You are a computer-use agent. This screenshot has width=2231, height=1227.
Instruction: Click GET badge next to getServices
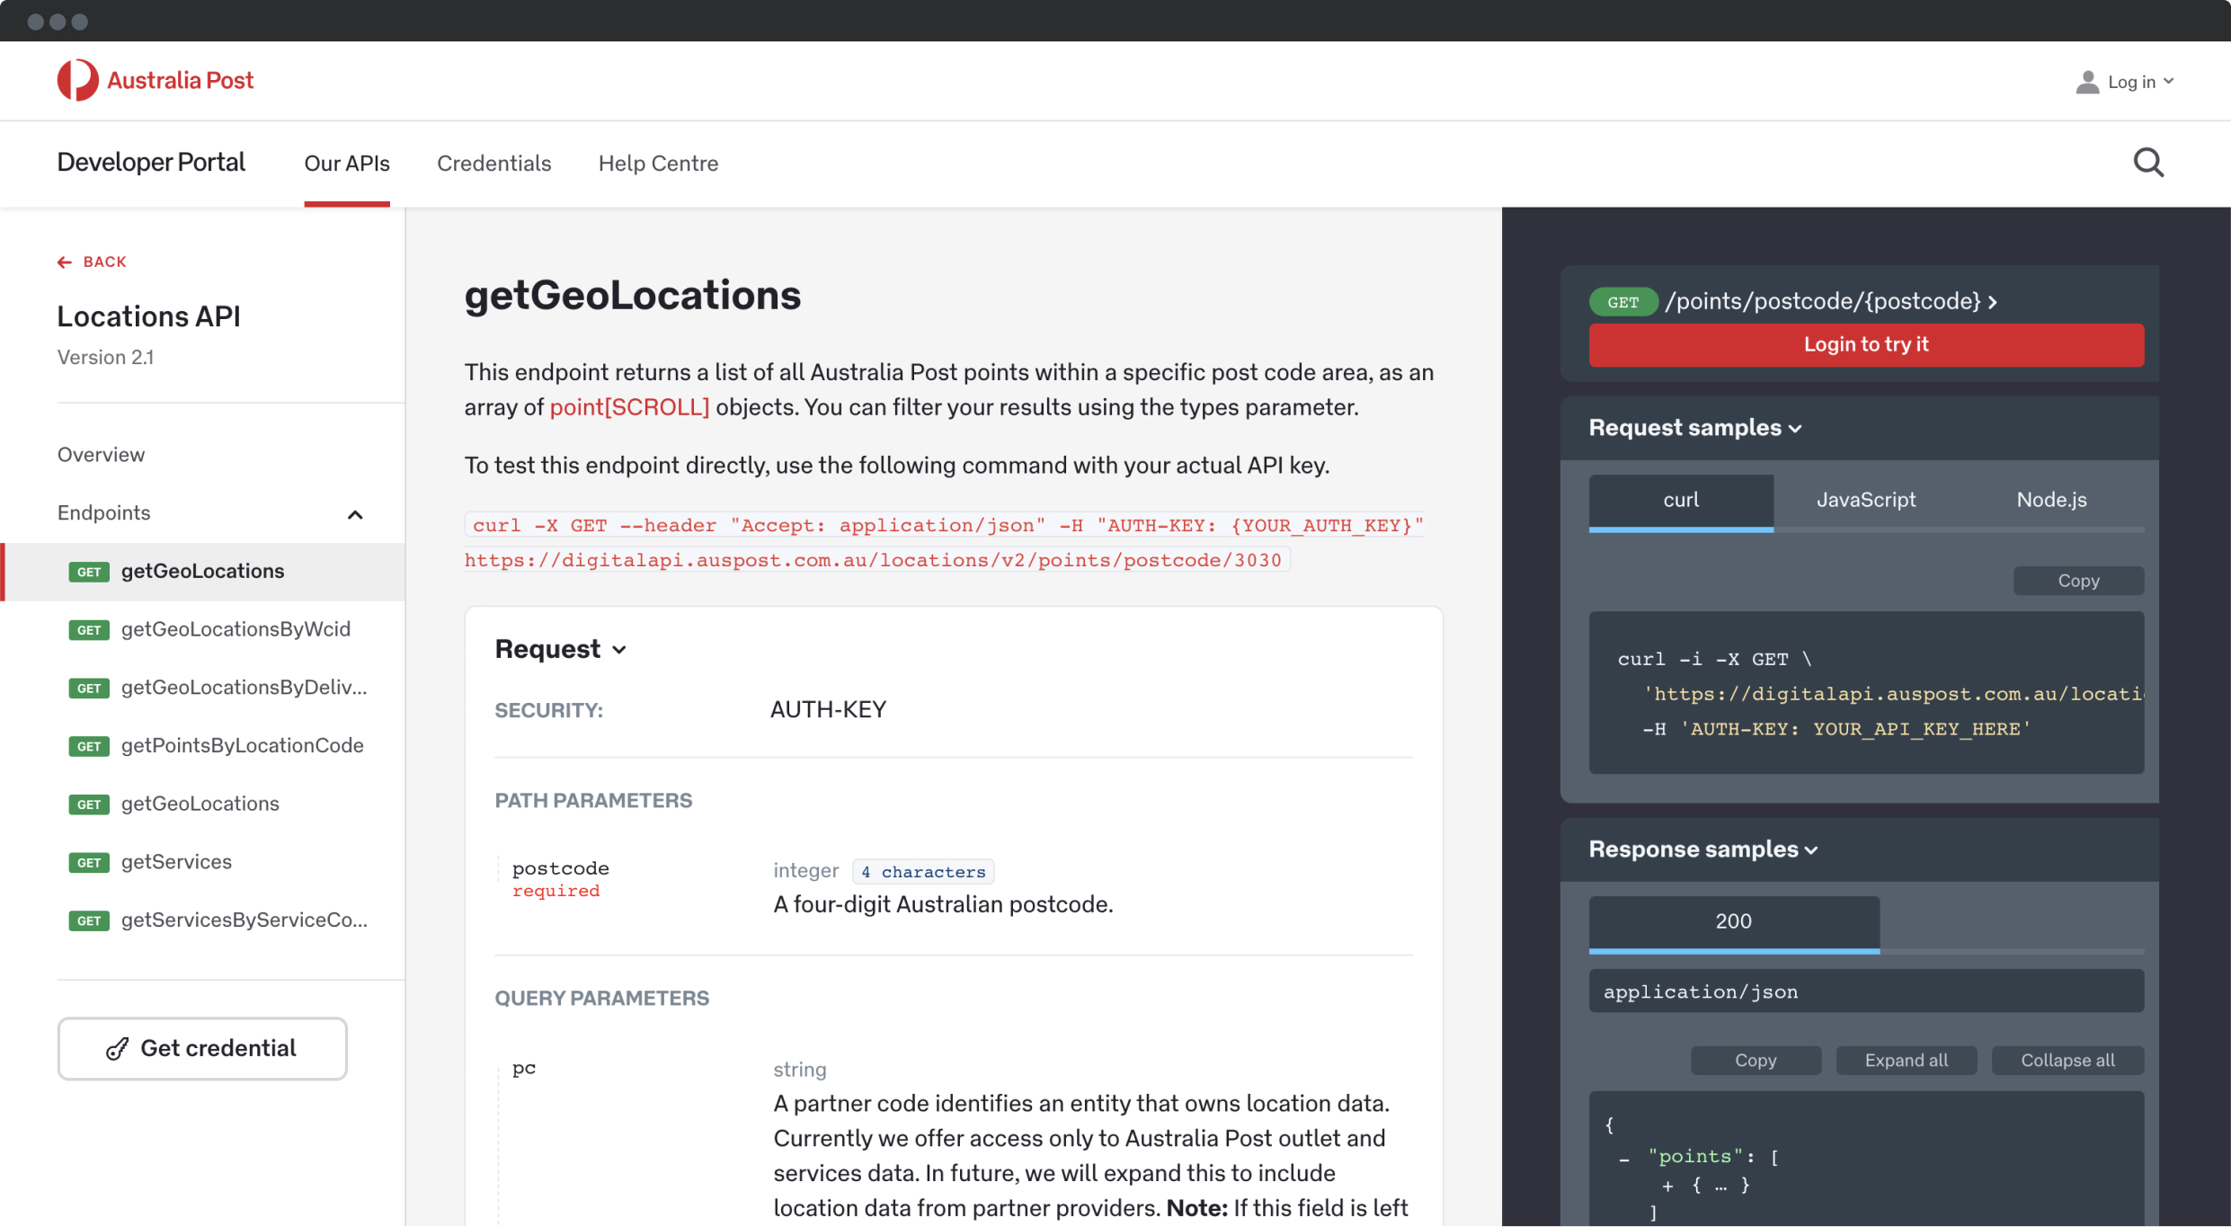click(89, 863)
